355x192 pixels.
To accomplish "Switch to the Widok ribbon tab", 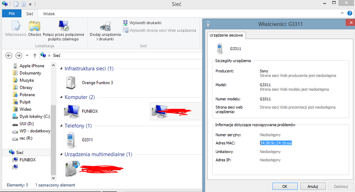I will click(49, 14).
